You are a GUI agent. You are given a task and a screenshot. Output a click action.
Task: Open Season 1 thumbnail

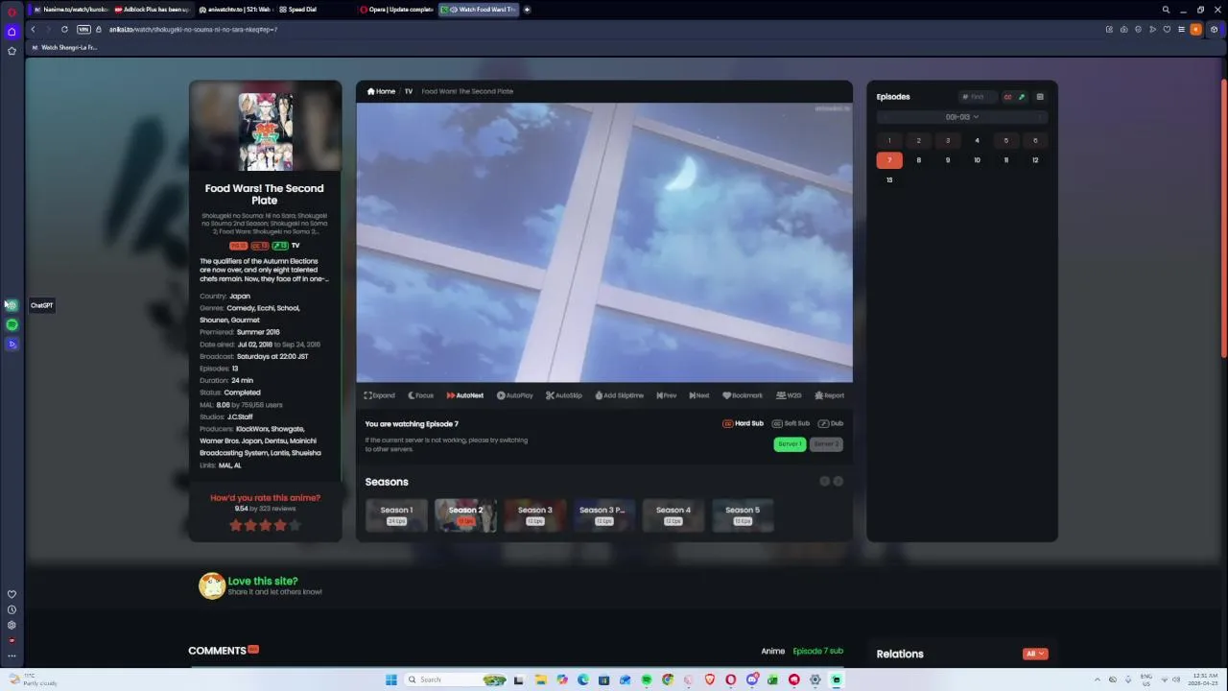tap(396, 515)
